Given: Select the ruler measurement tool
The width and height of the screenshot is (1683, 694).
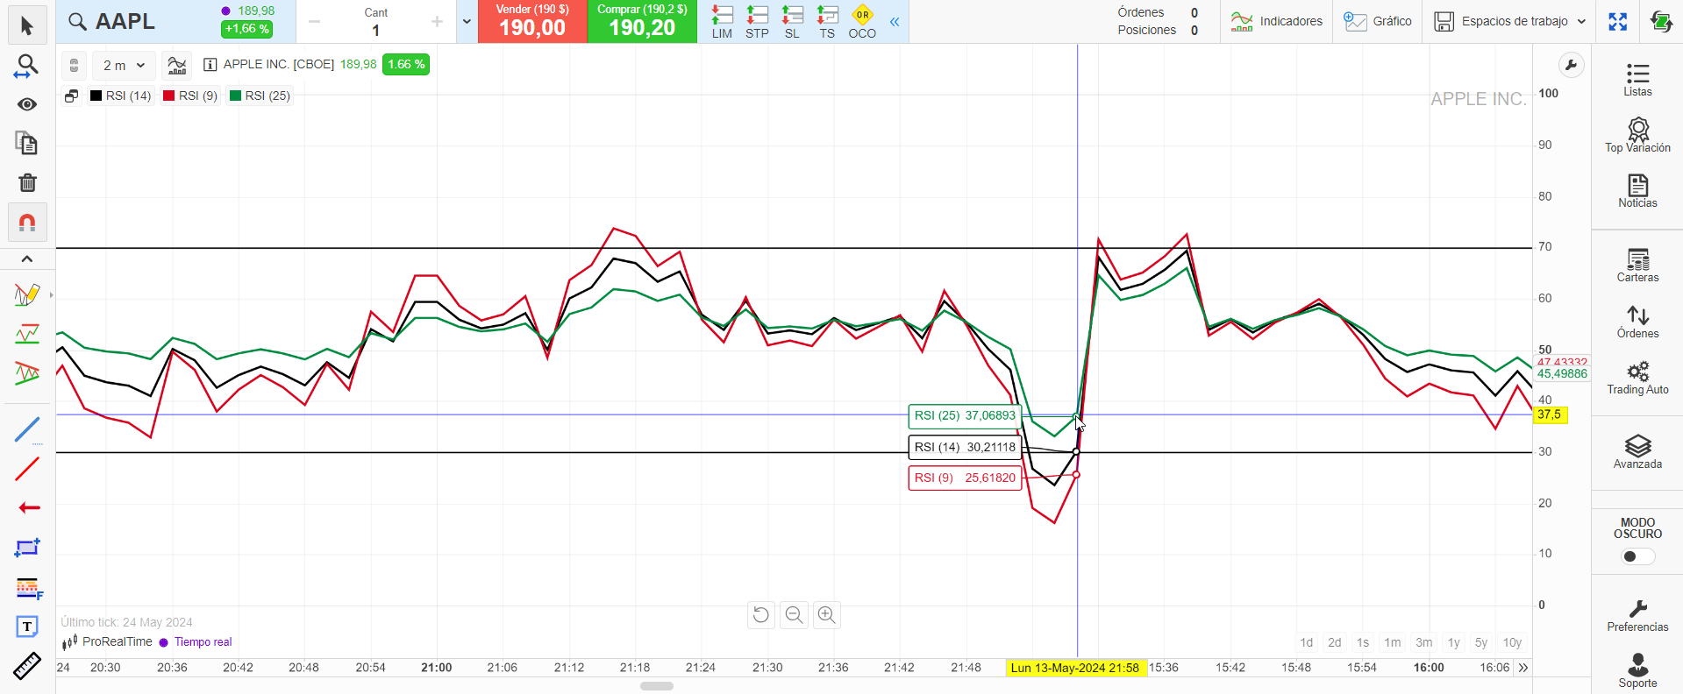Looking at the screenshot, I should pos(27,666).
